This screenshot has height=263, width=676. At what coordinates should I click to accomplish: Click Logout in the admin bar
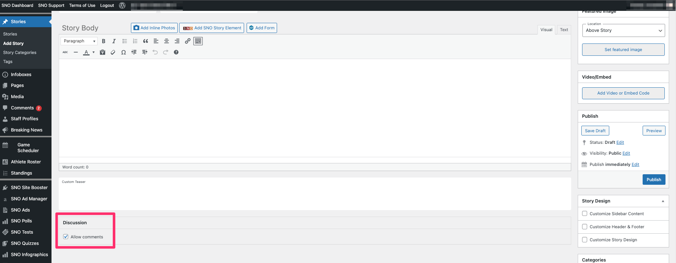(x=107, y=5)
